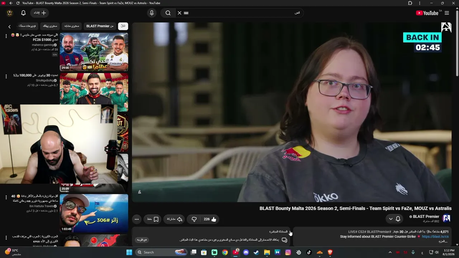The height and width of the screenshot is (258, 459).
Task: Open the blast.tv/cs link in description
Action: 435,236
